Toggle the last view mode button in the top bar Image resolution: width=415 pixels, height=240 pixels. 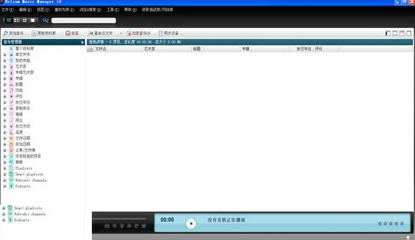coord(33,20)
